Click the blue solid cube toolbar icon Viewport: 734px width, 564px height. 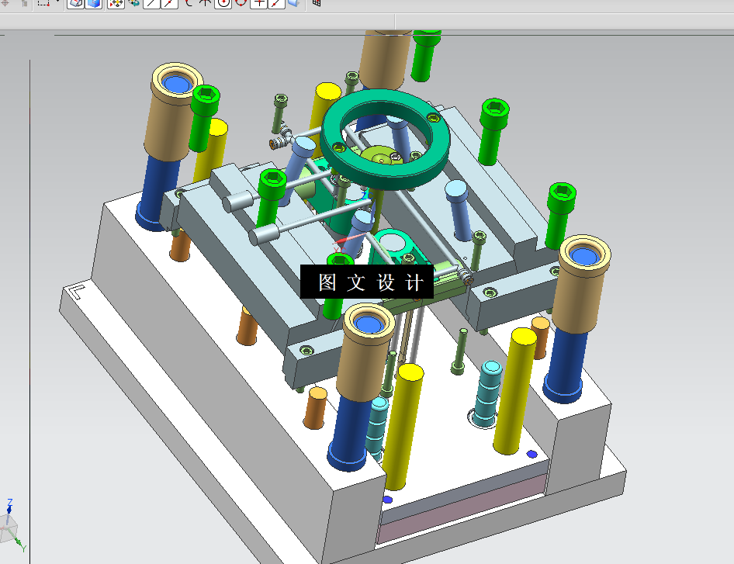coord(94,3)
